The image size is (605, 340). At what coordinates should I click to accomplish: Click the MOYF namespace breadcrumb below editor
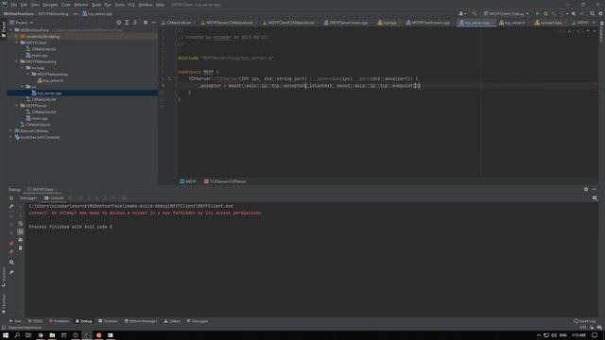188,181
